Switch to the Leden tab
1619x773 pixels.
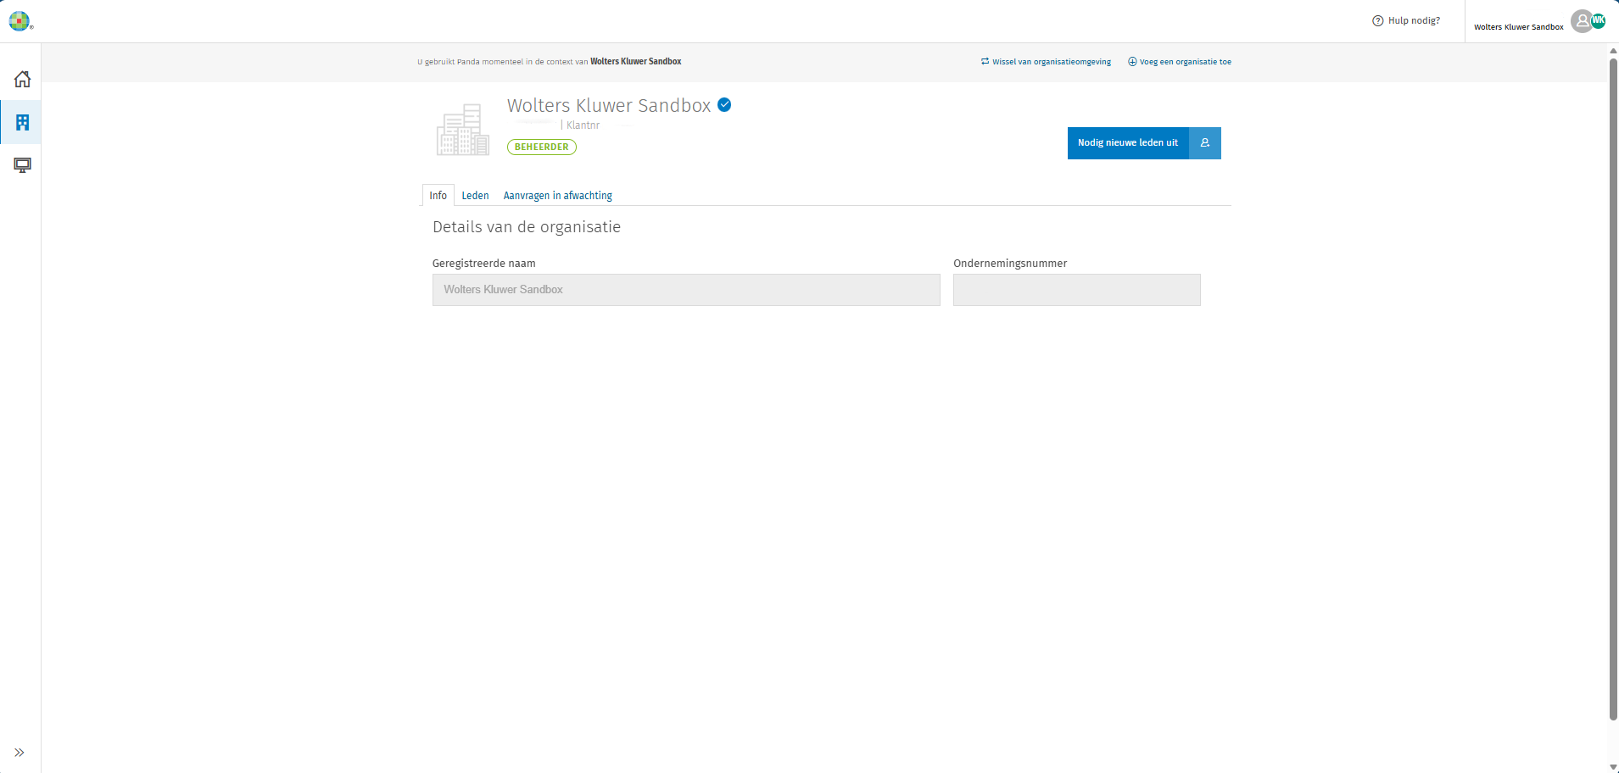pyautogui.click(x=475, y=196)
